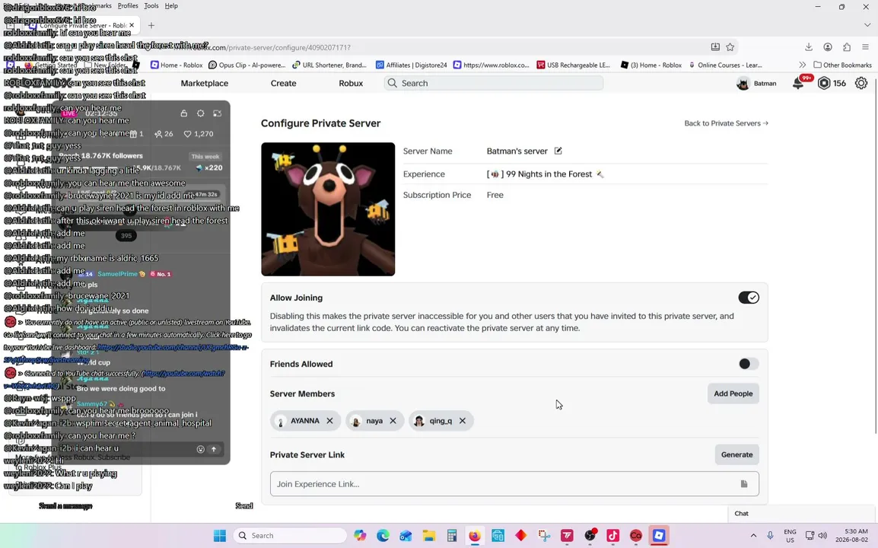Go to Create in Roblox navbar
Viewport: 878px width, 548px height.
tap(283, 83)
